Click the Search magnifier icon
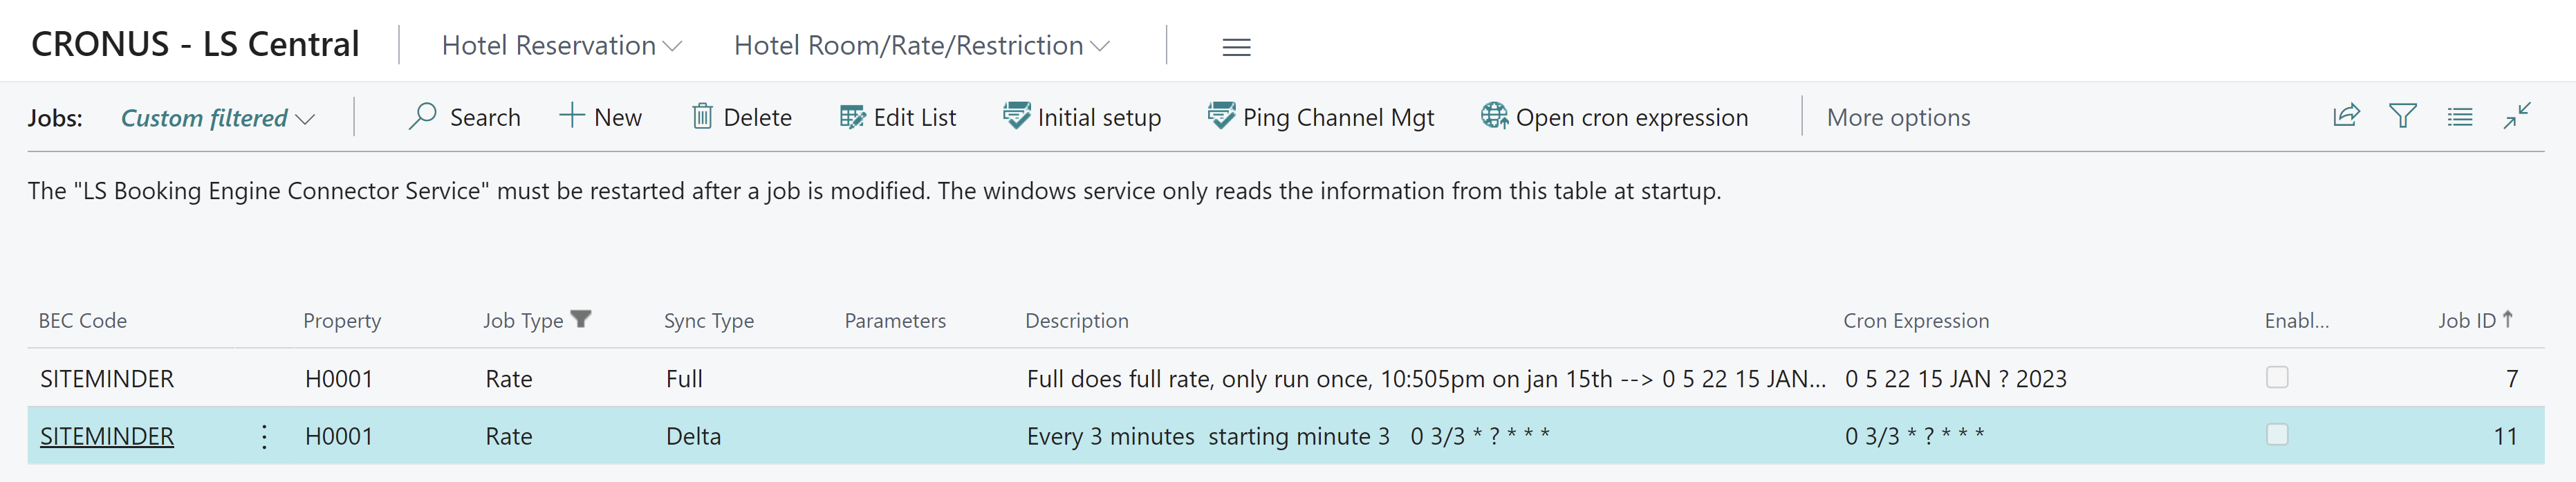The height and width of the screenshot is (482, 2576). coord(423,117)
